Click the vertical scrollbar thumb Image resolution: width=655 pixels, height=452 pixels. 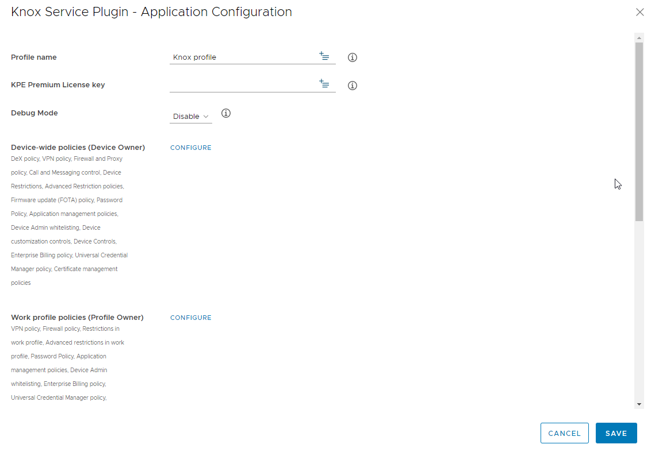click(639, 132)
